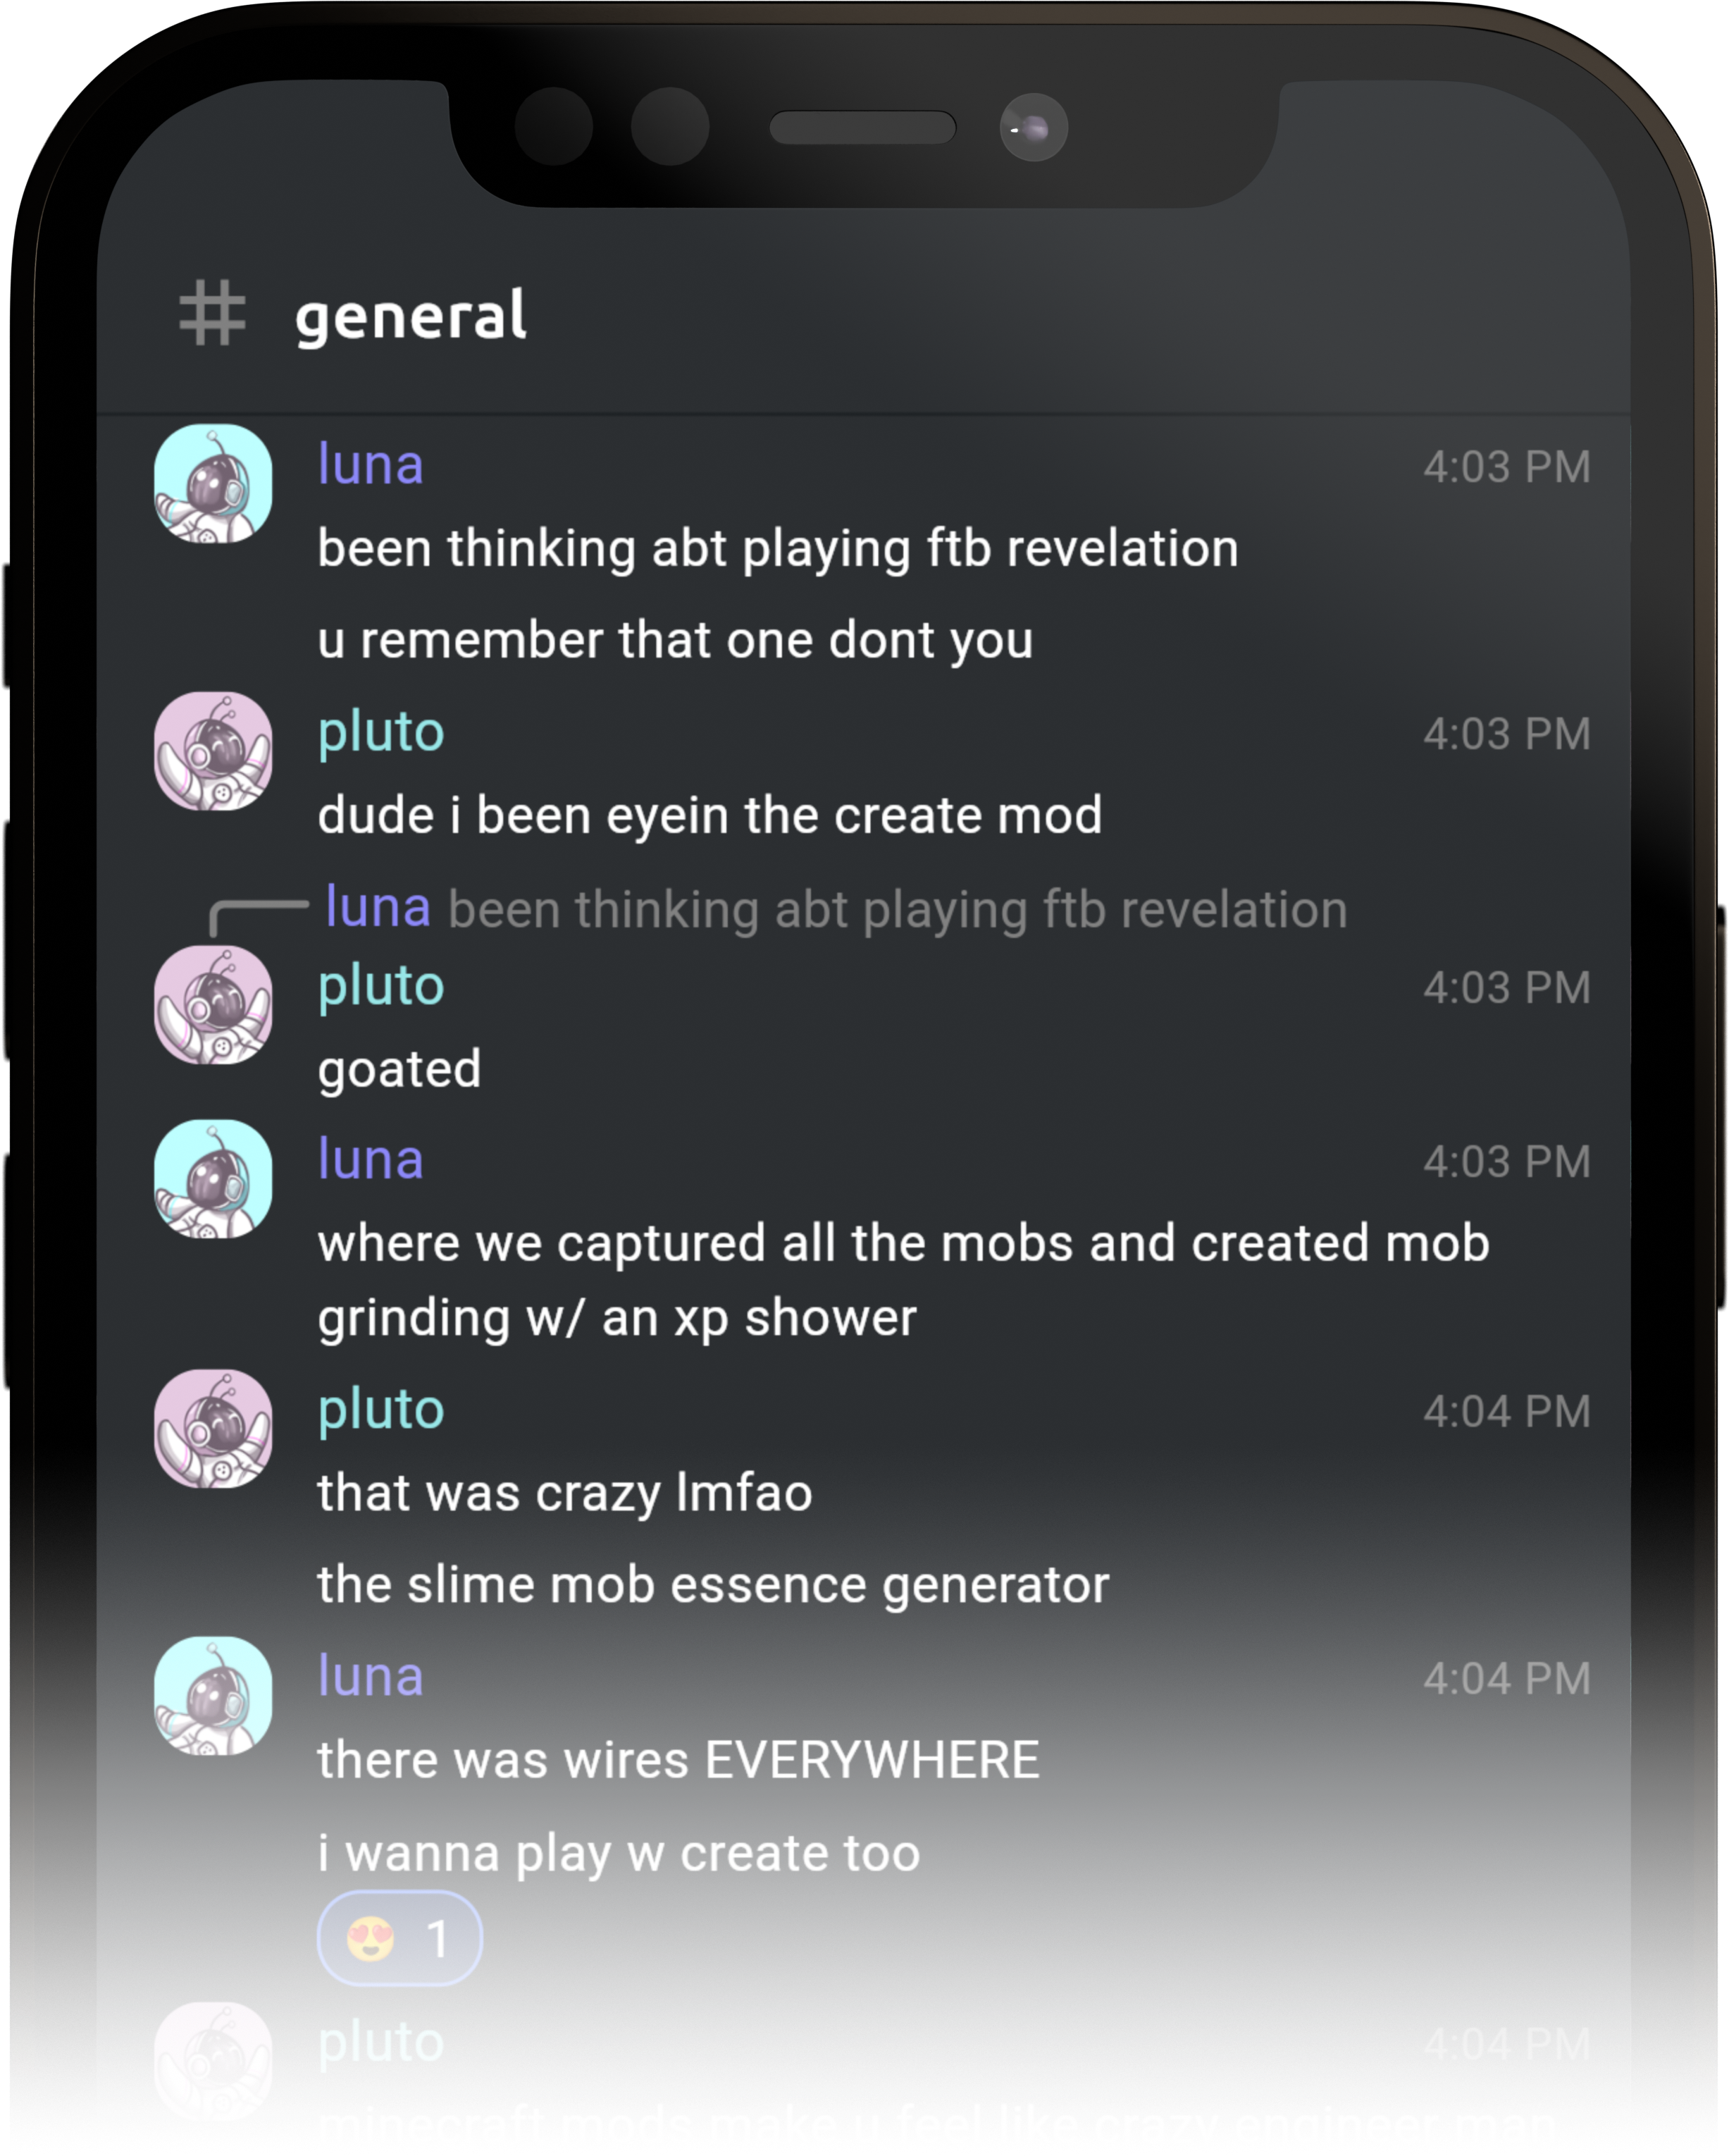Image resolution: width=1729 pixels, height=2156 pixels.
Task: Click the luna name in the reply preview
Action: coord(378,908)
